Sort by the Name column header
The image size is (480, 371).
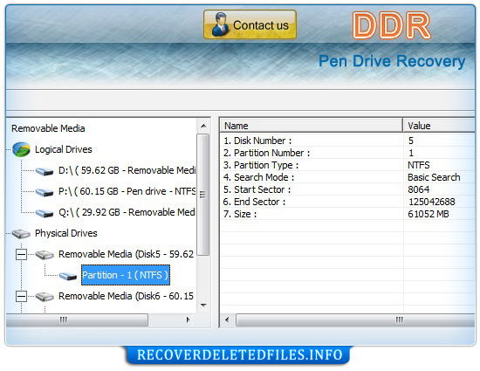pyautogui.click(x=311, y=126)
